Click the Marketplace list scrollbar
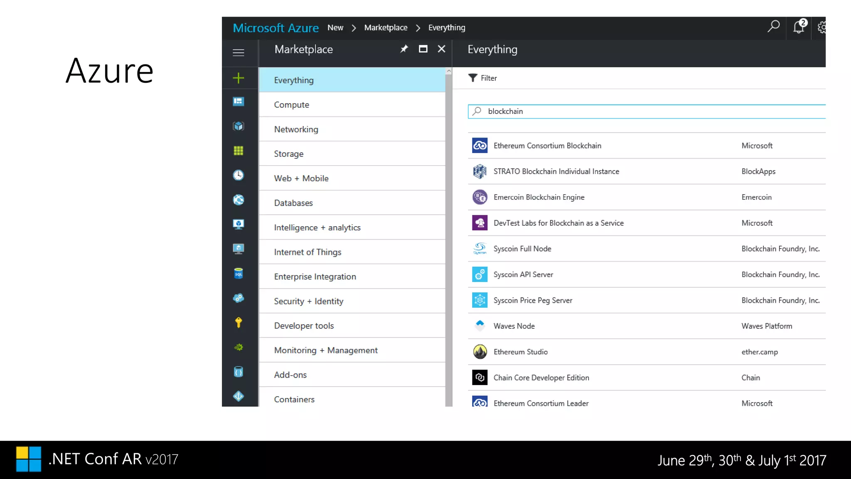Image resolution: width=851 pixels, height=479 pixels. pos(449,237)
